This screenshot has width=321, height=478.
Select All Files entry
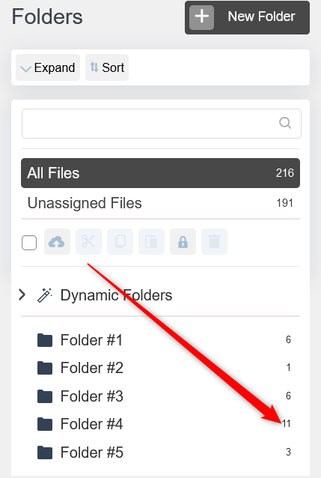click(x=160, y=173)
